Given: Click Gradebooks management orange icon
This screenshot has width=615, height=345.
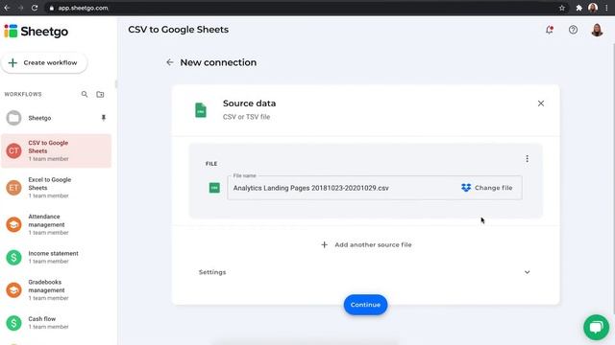Looking at the screenshot, I should [x=13, y=289].
